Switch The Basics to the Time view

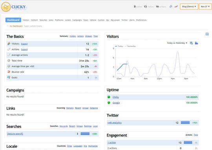coord(95,36)
